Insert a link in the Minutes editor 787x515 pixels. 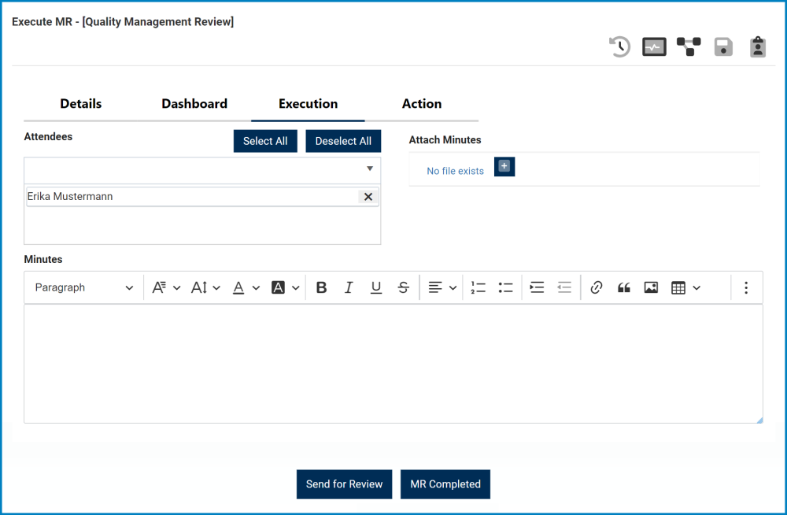point(596,287)
